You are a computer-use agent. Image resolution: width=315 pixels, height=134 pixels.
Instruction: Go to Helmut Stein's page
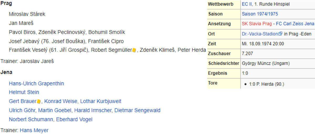[x=24, y=92]
